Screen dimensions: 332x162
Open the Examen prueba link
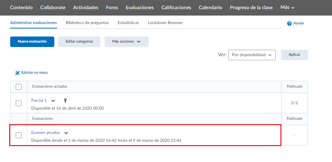[x=45, y=133]
